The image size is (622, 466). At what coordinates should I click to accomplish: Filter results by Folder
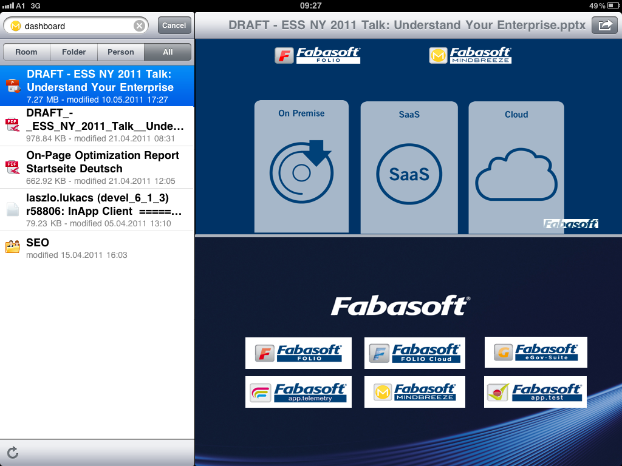[x=73, y=52]
